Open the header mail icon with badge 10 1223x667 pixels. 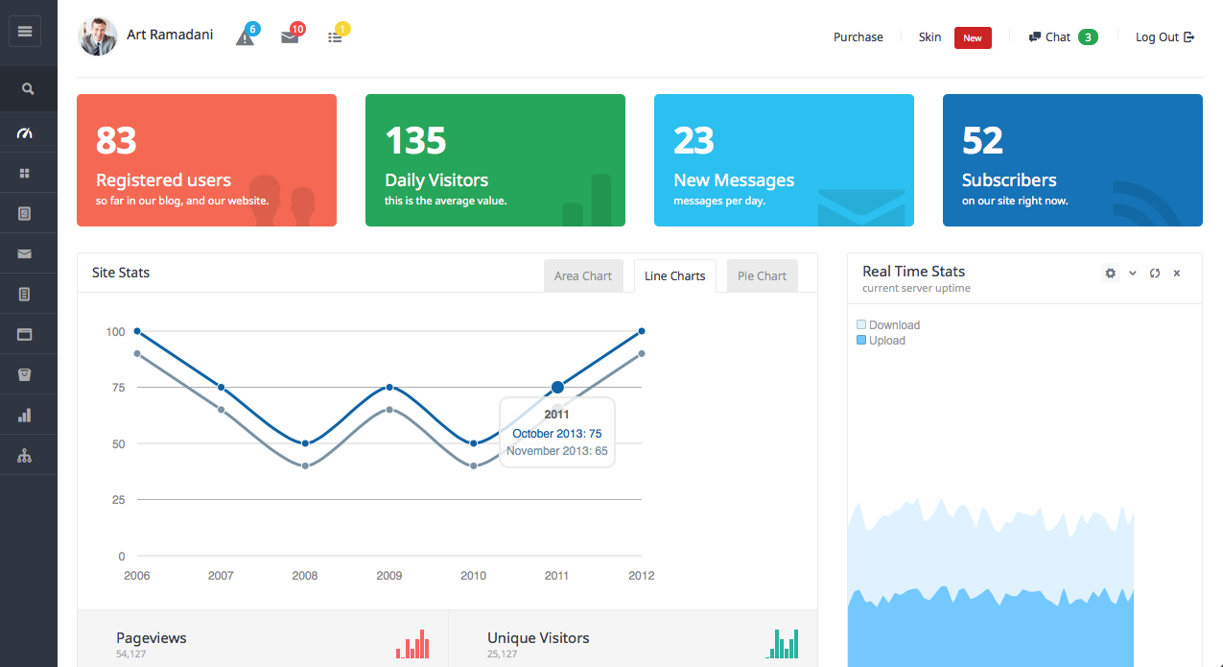point(292,36)
